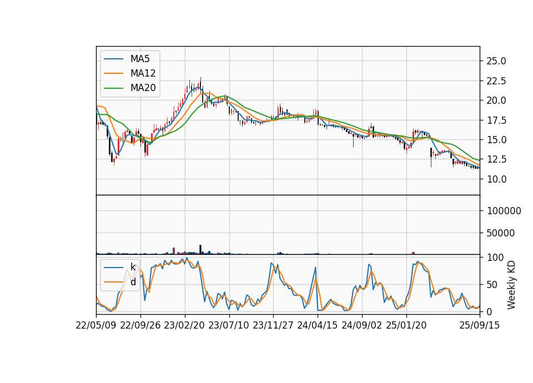Click the 22.5 price axis label

(x=496, y=81)
